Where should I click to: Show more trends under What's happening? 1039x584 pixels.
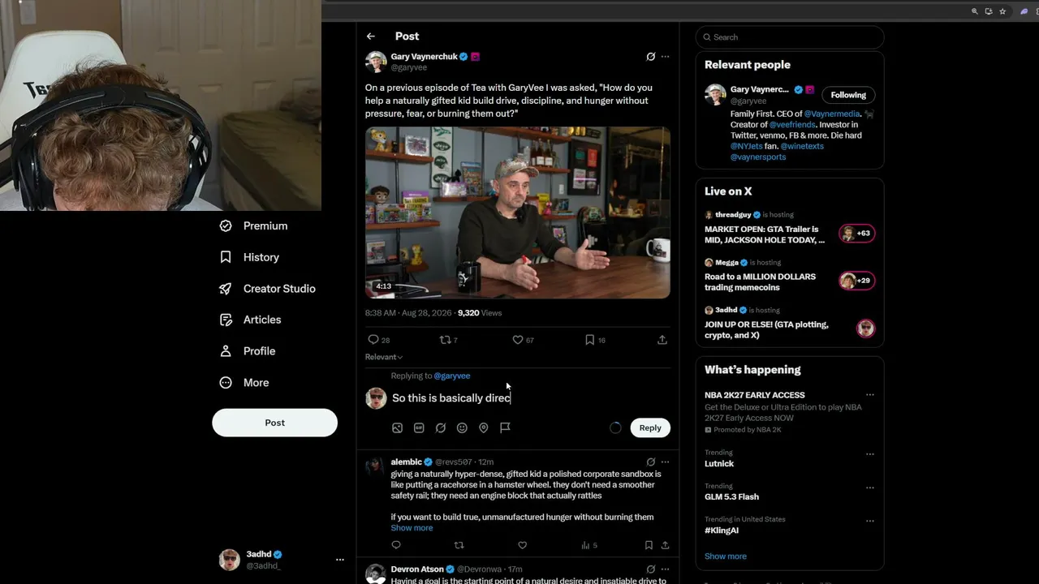click(726, 556)
